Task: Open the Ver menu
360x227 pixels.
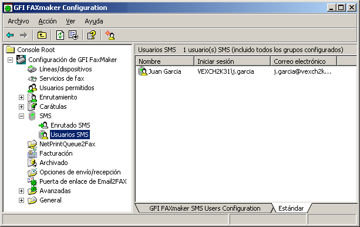Action: coord(70,21)
